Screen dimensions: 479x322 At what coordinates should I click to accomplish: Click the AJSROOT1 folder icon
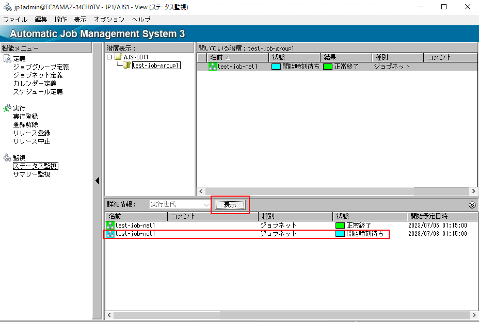point(119,57)
